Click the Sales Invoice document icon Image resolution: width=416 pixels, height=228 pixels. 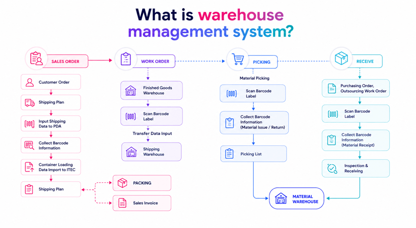pyautogui.click(x=122, y=203)
